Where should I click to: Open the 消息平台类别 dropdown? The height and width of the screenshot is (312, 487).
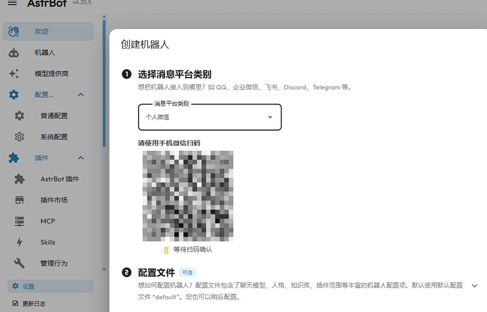(210, 117)
